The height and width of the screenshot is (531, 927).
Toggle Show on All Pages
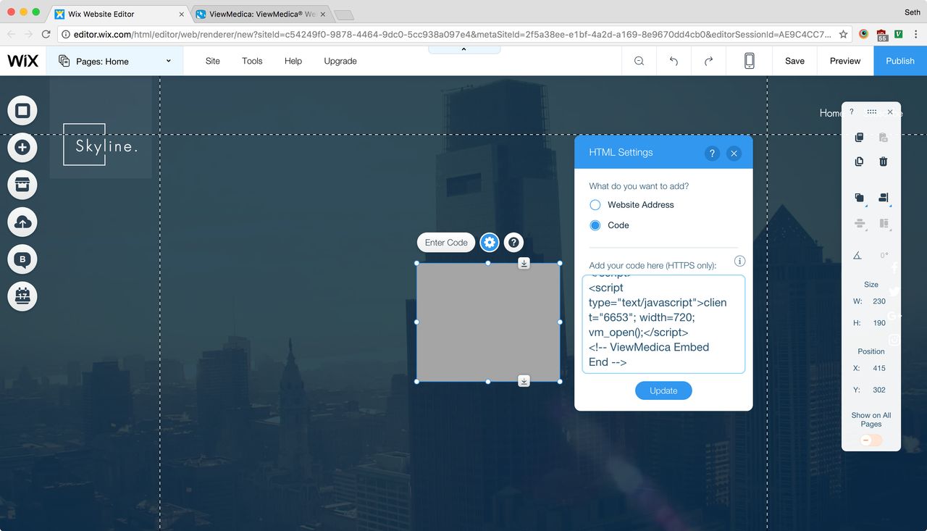pos(871,440)
